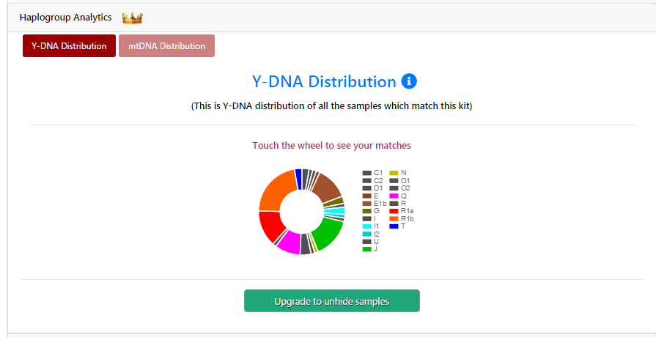Click the info icon next to Y-DNA Distribution

(x=409, y=81)
